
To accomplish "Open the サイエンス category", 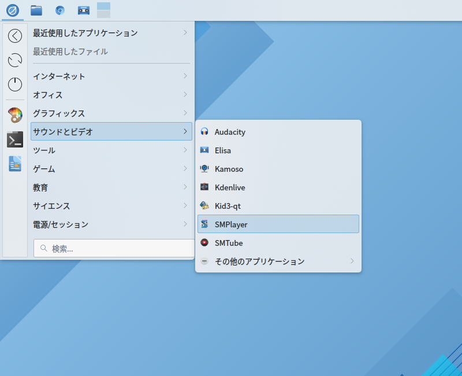I will (111, 206).
